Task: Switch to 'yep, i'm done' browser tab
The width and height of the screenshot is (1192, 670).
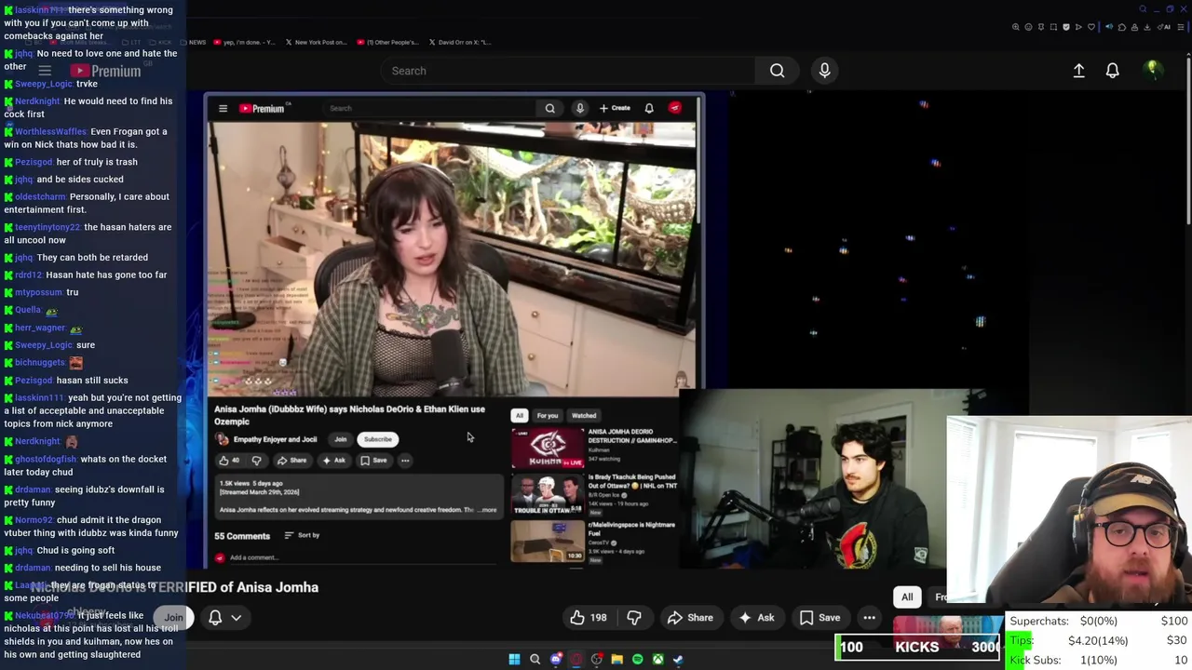Action: [244, 42]
